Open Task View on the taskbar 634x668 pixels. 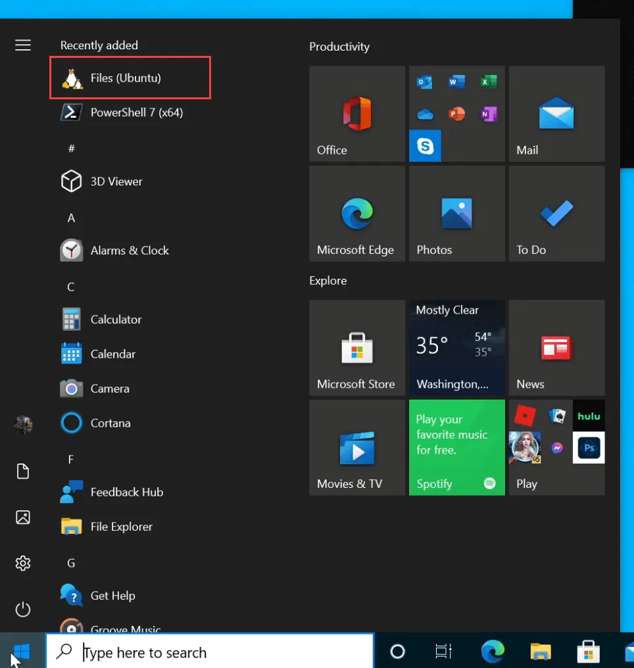(x=443, y=652)
